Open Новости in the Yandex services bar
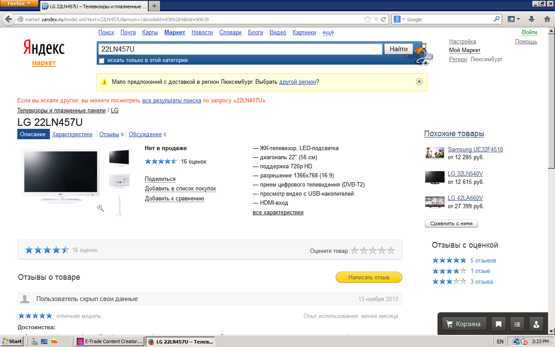Screen dimensions: 555x347 [x=202, y=33]
